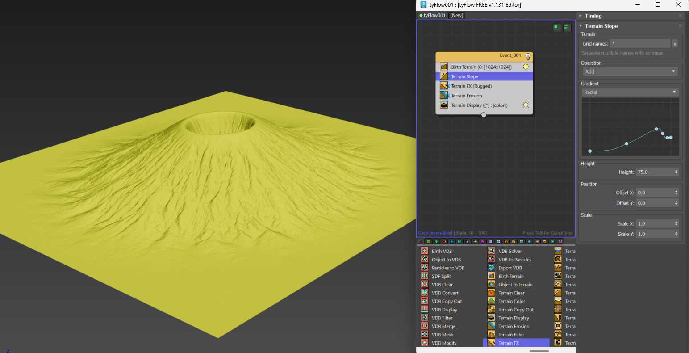Screen dimensions: 689x353
Task: Toggle the Event_001 lightbulb enable icon
Action: coord(528,56)
